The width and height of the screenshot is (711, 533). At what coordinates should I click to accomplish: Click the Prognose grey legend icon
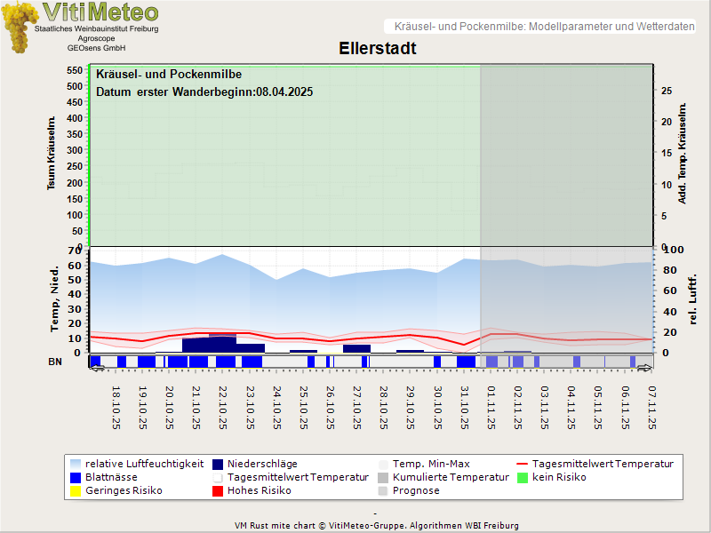(383, 490)
